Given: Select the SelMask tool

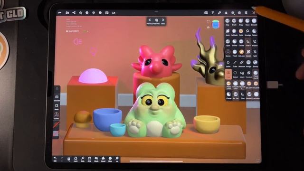Looking at the screenshot, I should pos(234,32).
